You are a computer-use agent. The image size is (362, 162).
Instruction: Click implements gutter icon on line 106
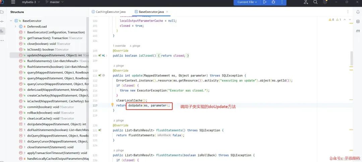click(x=100, y=55)
